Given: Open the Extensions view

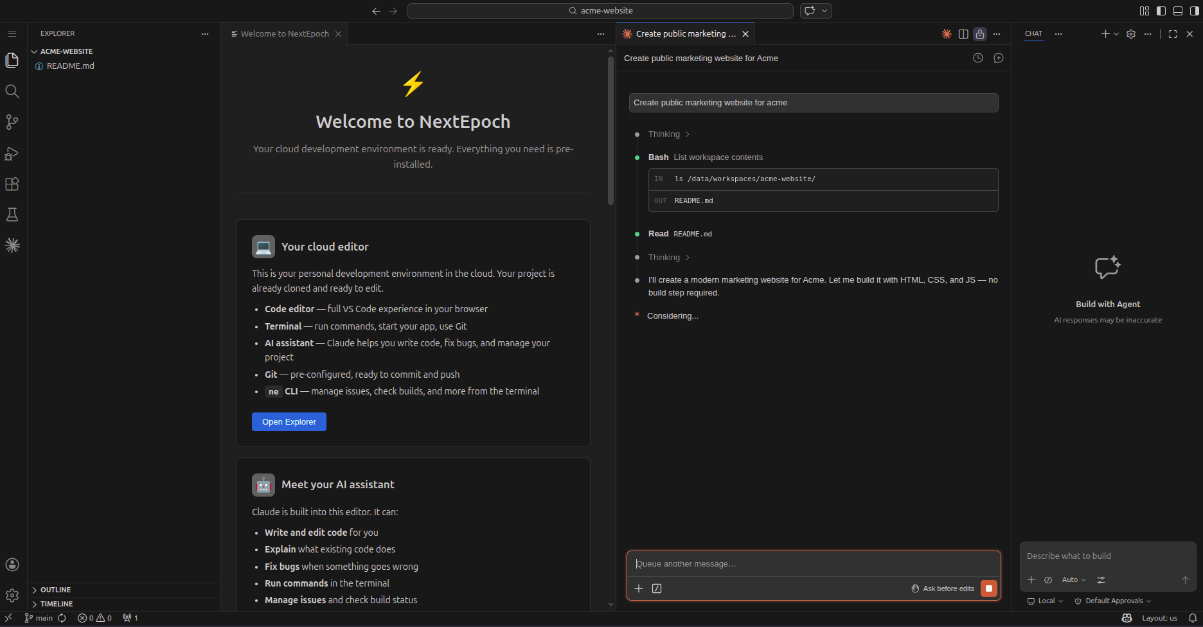Looking at the screenshot, I should click(12, 184).
